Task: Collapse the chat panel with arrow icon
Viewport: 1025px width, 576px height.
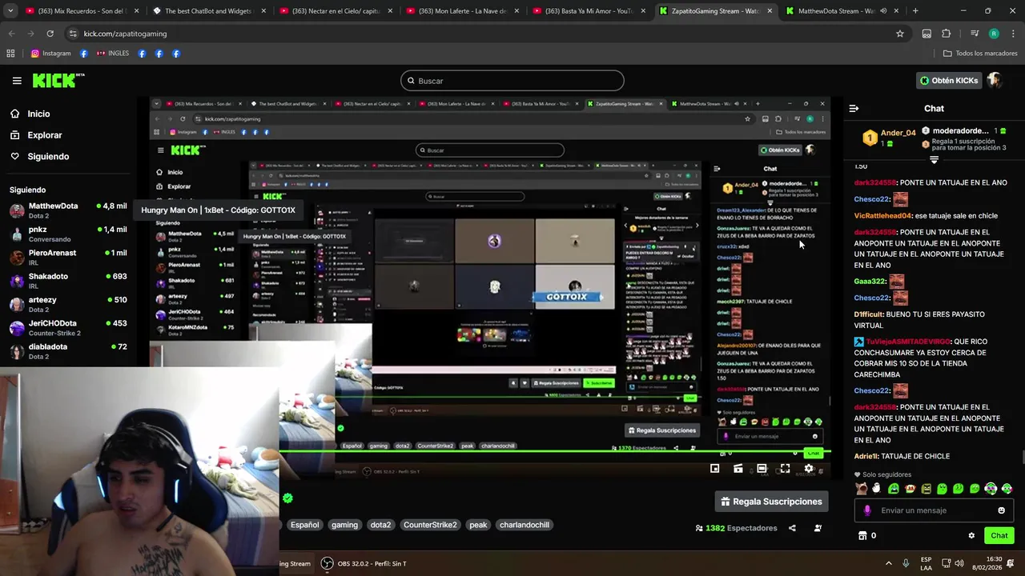Action: click(854, 108)
